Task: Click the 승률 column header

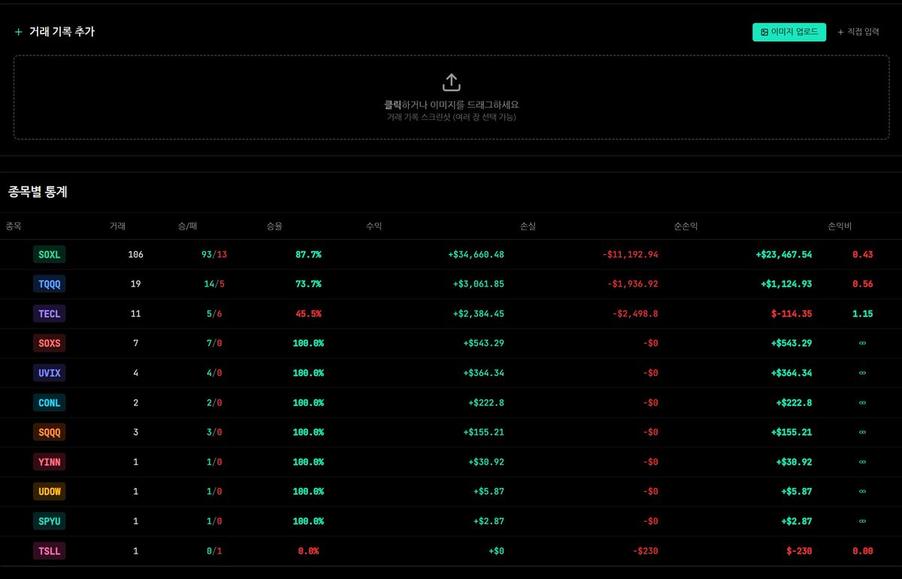Action: 275,226
